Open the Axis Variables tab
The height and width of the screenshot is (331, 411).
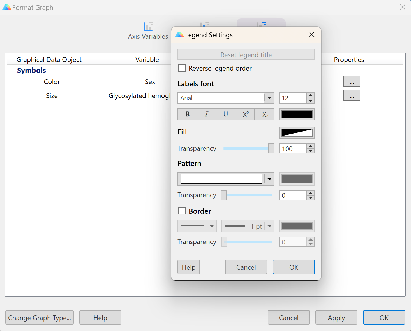[x=148, y=31]
